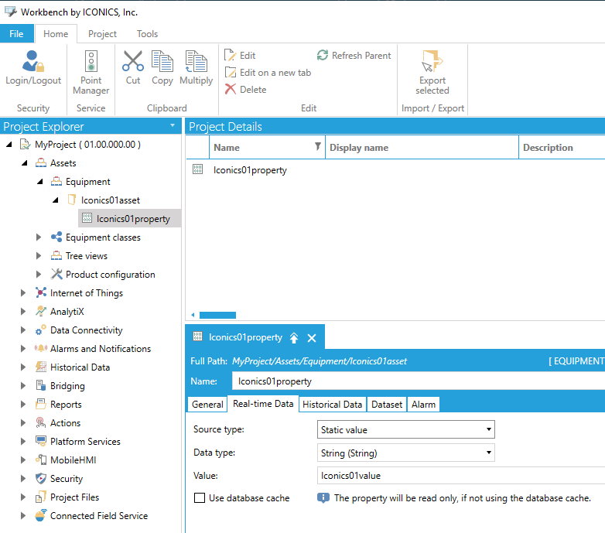Switch to the Historical Data tab
The width and height of the screenshot is (605, 533).
click(x=332, y=404)
